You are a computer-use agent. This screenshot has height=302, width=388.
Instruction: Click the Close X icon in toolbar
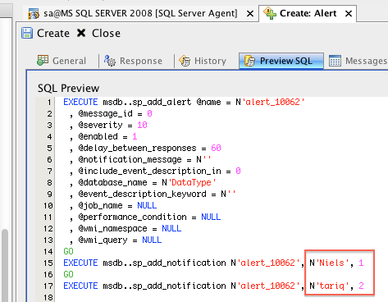pos(81,33)
